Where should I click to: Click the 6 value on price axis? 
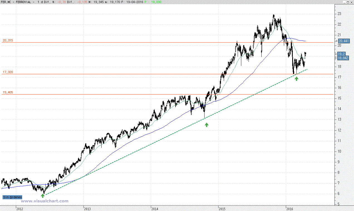[338, 194]
